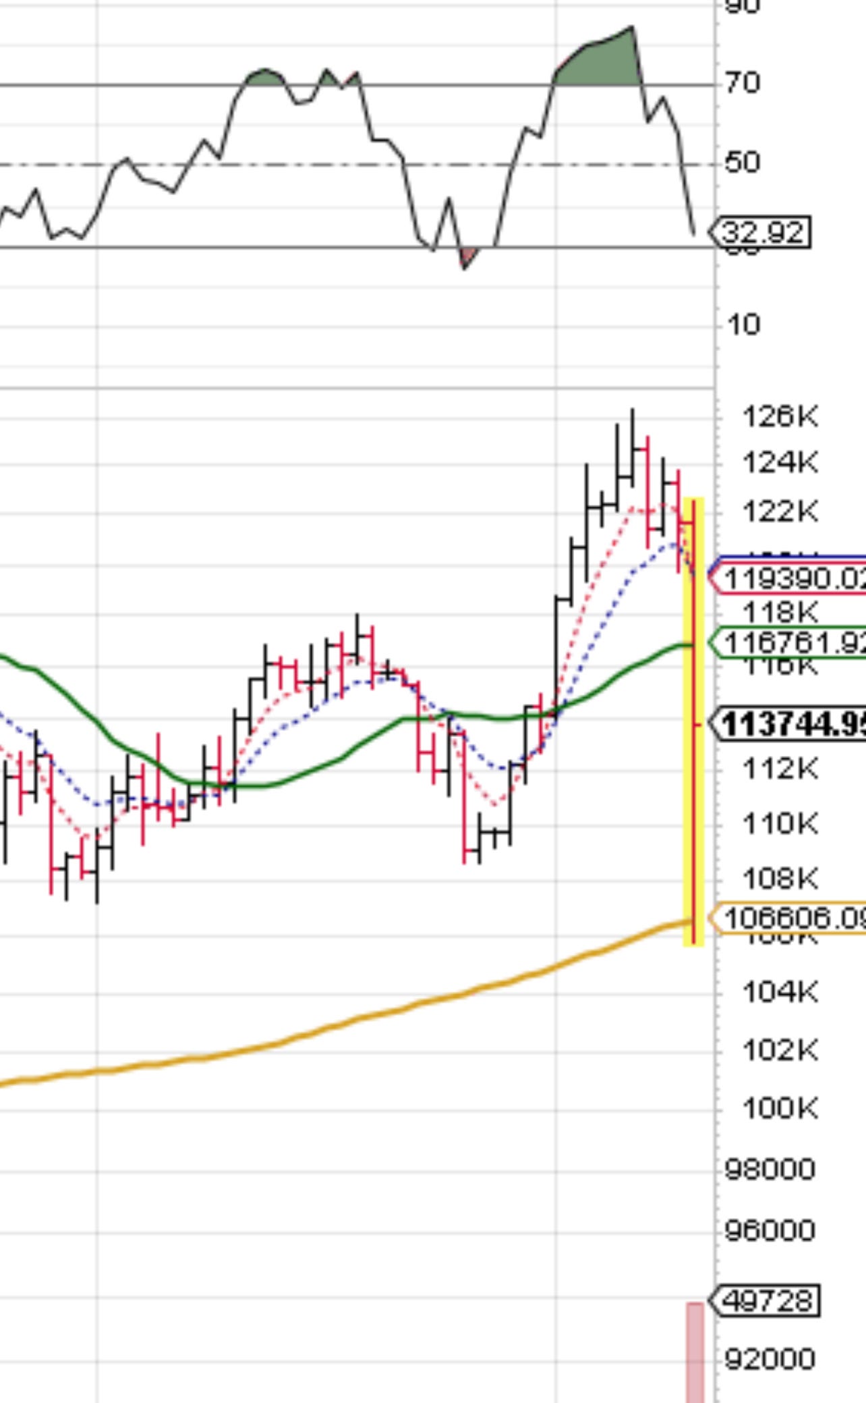Click the 126K price axis label
866x1403 pixels.
click(780, 416)
